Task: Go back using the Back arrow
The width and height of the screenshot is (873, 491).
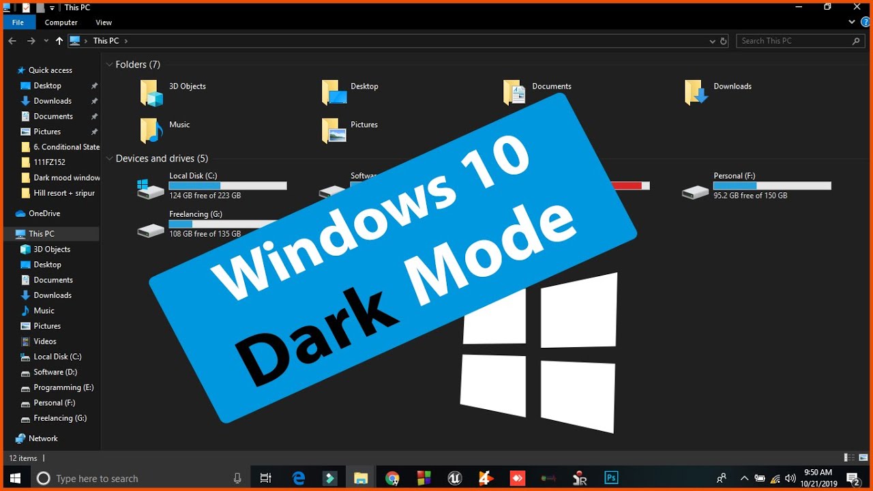Action: (12, 41)
